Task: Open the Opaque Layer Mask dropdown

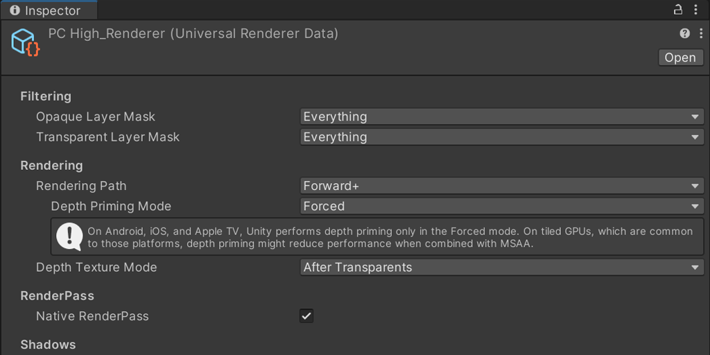Action: click(502, 116)
